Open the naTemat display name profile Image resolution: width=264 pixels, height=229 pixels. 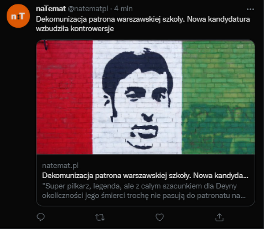point(51,8)
